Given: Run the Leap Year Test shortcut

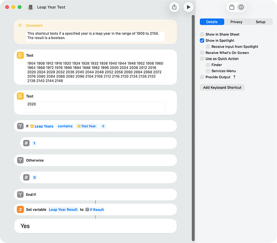Looking at the screenshot, I should [189, 7].
